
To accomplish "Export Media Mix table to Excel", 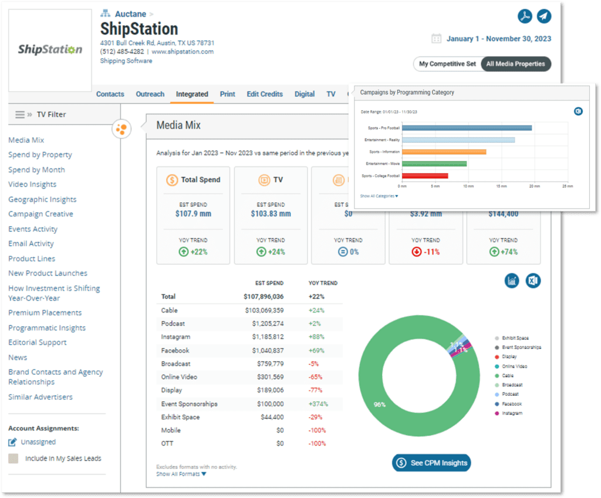I will tap(533, 281).
